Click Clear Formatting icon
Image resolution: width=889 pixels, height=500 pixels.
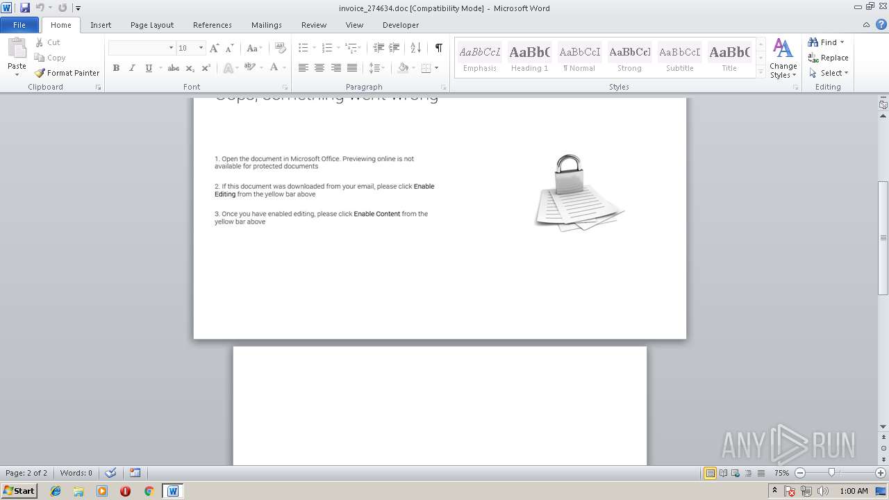click(x=280, y=48)
